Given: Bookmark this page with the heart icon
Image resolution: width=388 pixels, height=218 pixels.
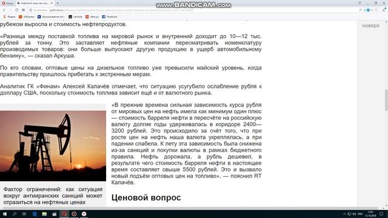Looking at the screenshot, I should (376, 10).
